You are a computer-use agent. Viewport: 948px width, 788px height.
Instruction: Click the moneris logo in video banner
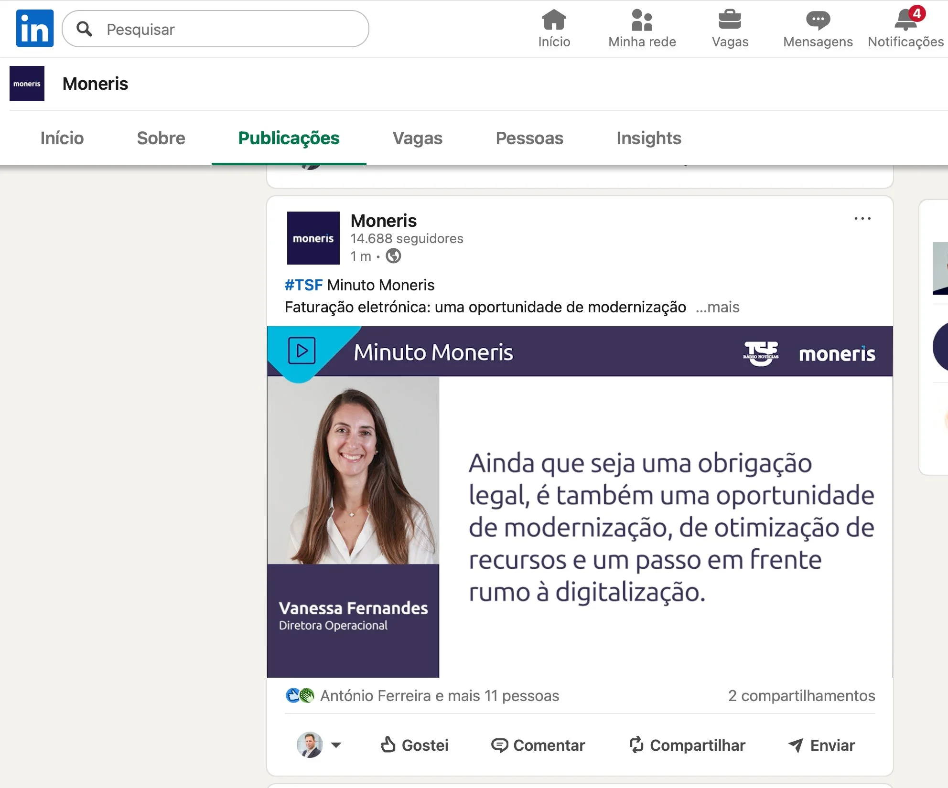[837, 354]
